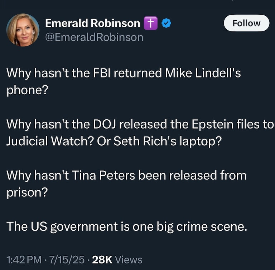The image size is (275, 270).
Task: Click the words "Mike Lindell's" in tweet
Action: pos(203,74)
